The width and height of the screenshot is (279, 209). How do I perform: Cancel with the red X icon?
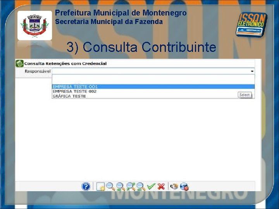(x=161, y=187)
